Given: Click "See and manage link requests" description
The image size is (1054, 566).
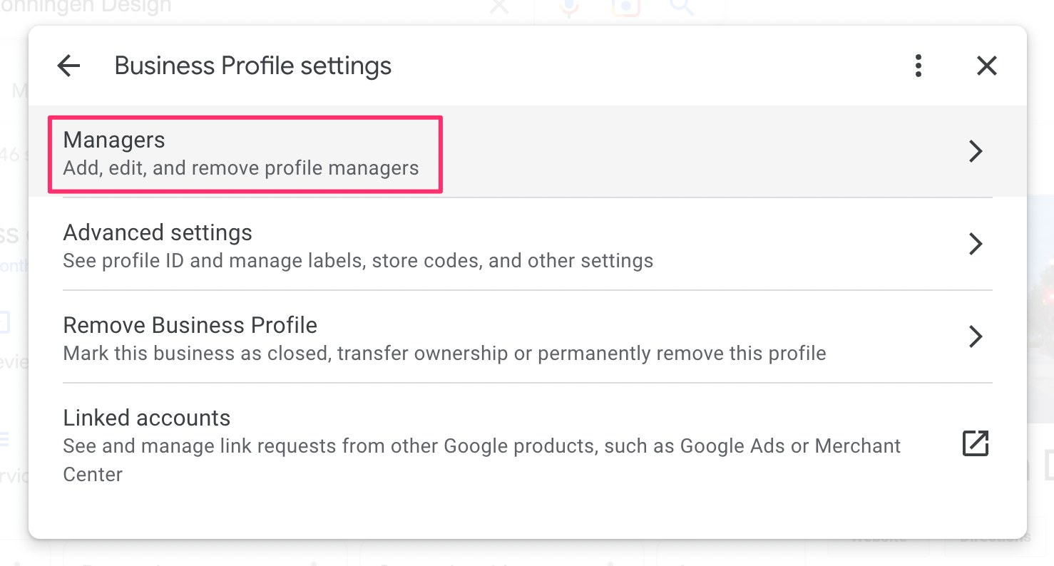Looking at the screenshot, I should (481, 446).
